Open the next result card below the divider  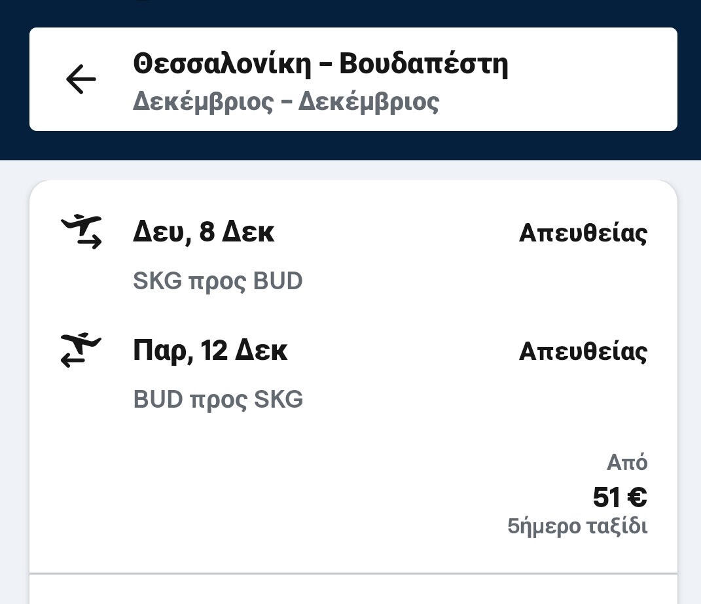coord(353,591)
